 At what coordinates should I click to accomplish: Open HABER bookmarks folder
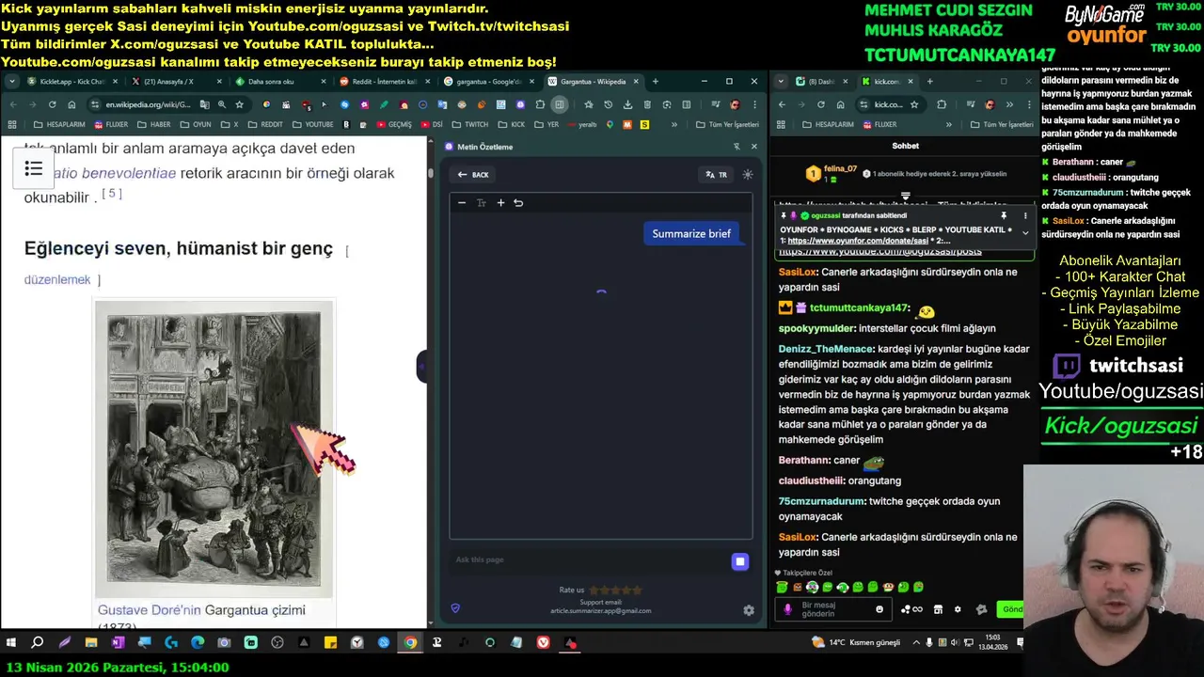tap(154, 124)
